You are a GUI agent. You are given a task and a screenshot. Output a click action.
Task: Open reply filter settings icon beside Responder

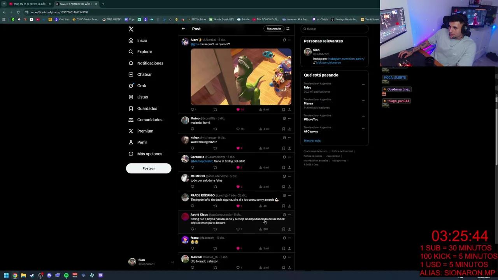[288, 28]
